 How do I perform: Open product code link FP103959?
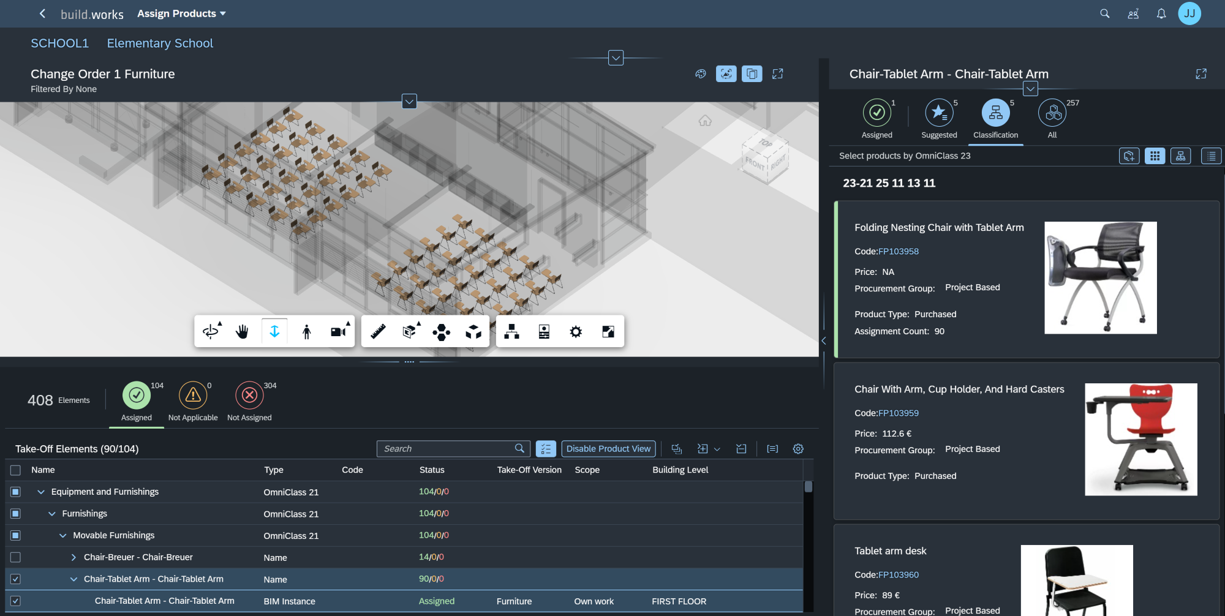[899, 413]
